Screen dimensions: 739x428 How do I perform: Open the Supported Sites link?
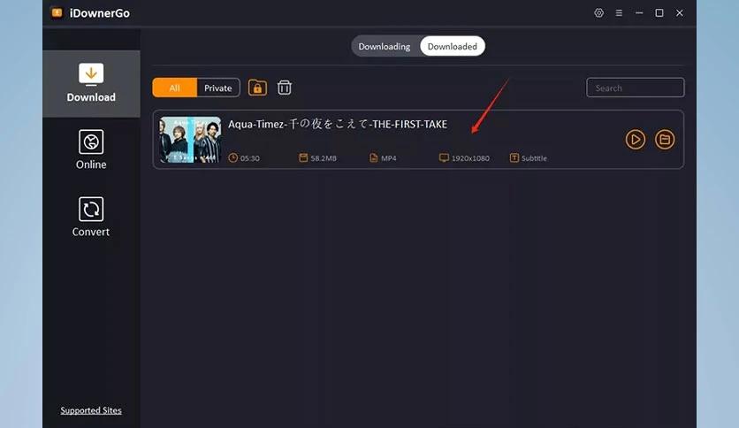pyautogui.click(x=91, y=410)
